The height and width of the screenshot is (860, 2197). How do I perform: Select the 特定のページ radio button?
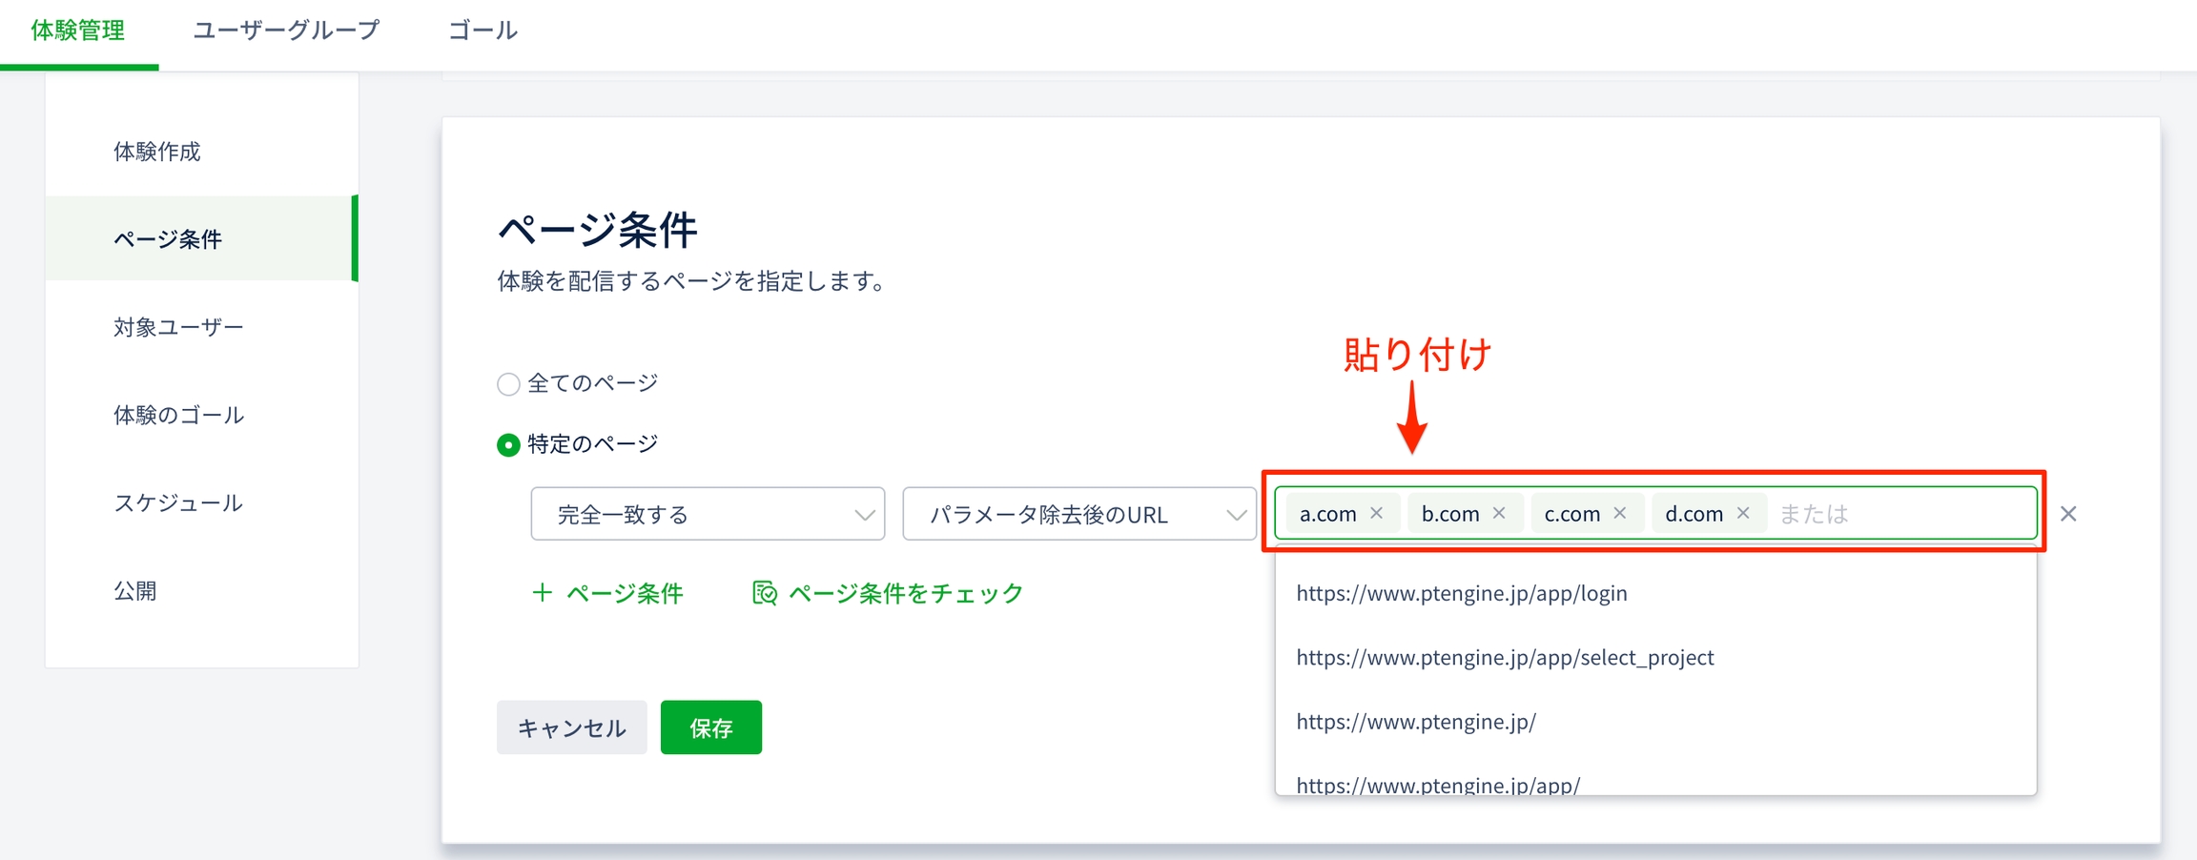point(508,445)
